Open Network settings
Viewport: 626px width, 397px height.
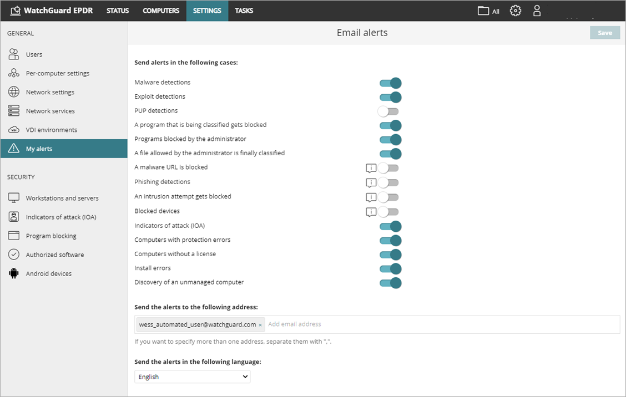50,91
